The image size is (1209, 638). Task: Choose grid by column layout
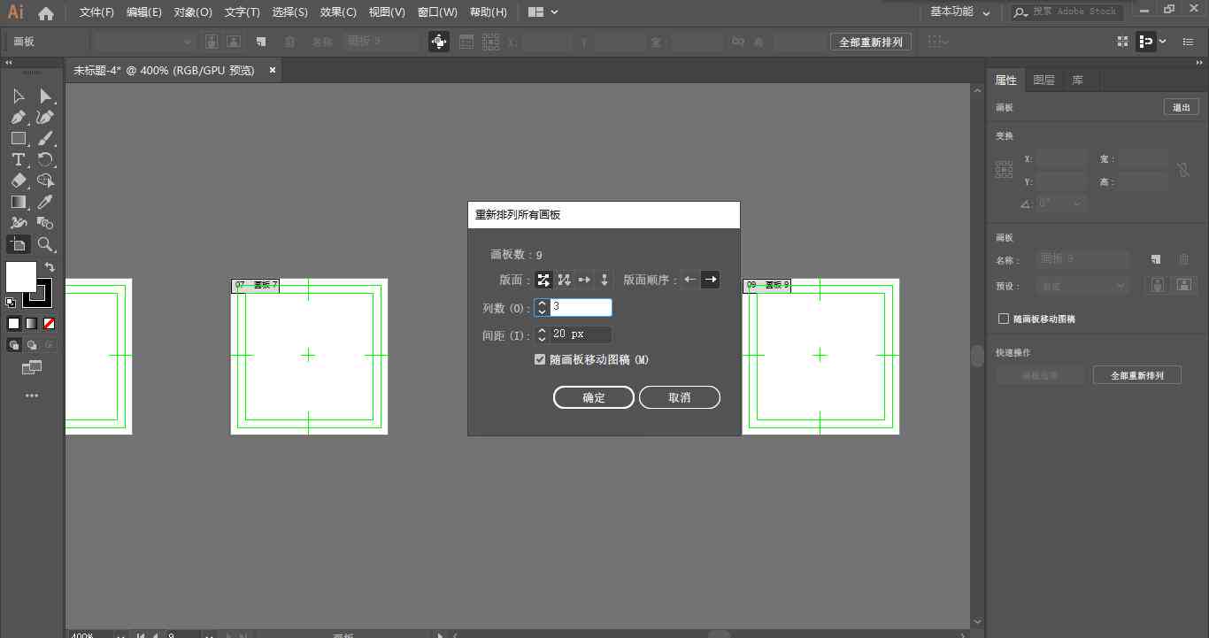click(x=564, y=280)
